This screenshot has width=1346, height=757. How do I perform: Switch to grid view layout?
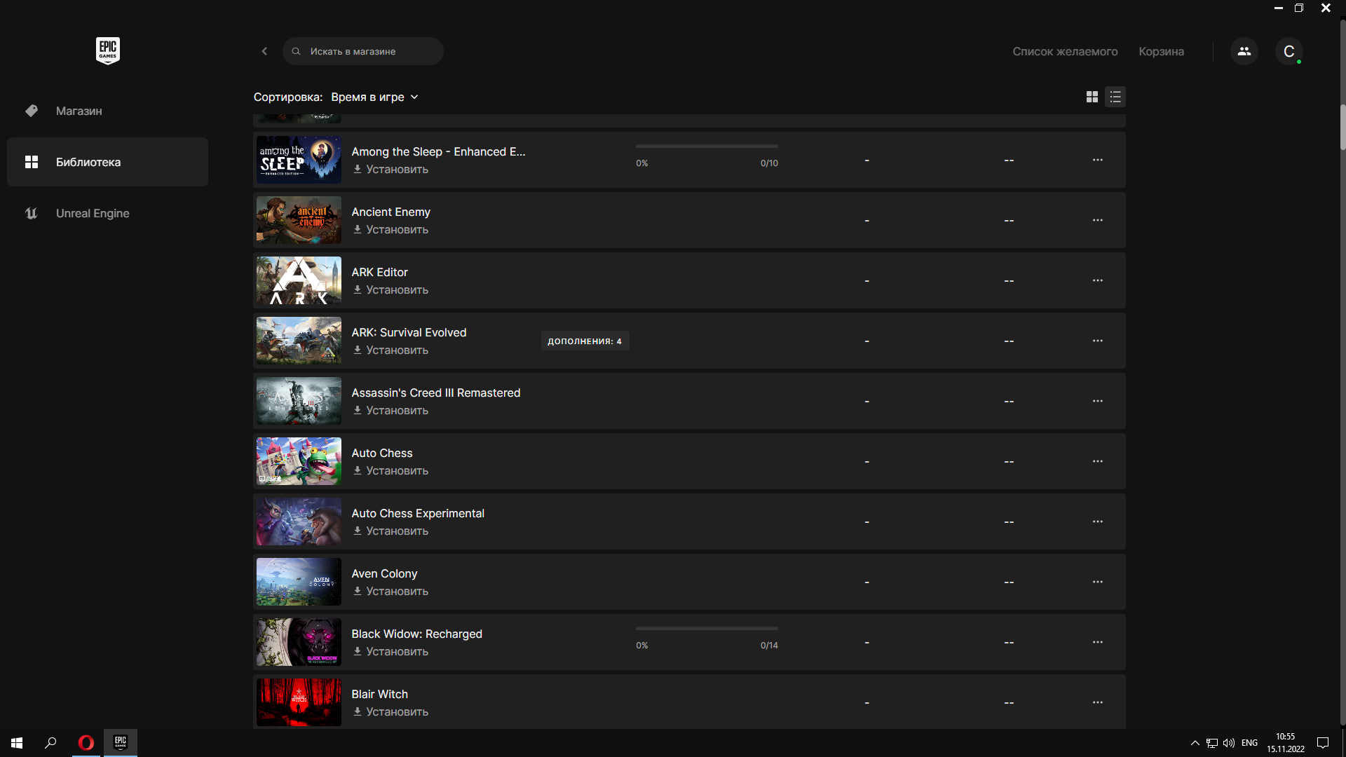click(1092, 97)
